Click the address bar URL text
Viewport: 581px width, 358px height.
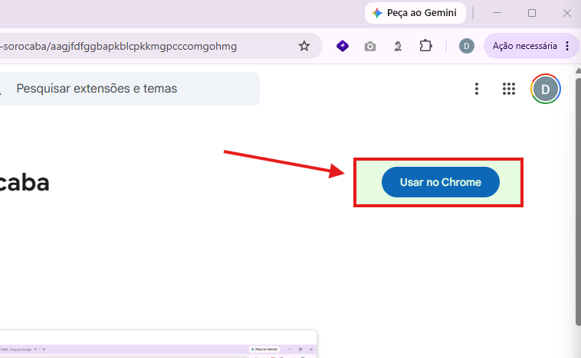(x=119, y=46)
